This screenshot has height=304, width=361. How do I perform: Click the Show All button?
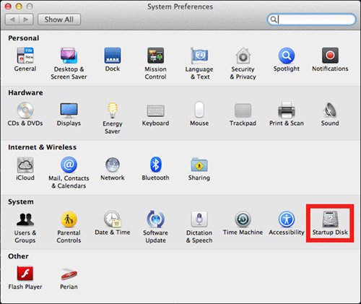pos(59,19)
